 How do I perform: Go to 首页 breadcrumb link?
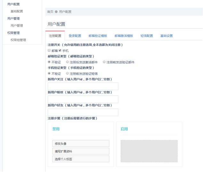pyautogui.click(x=50, y=12)
